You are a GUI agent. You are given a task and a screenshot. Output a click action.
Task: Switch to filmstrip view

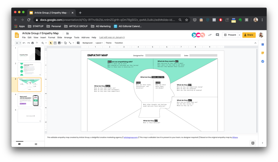[x=19, y=144]
